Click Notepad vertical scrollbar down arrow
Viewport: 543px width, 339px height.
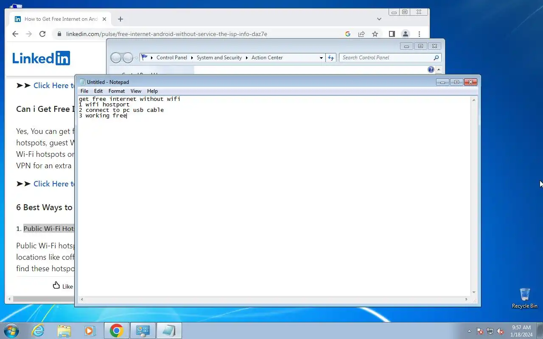click(474, 292)
